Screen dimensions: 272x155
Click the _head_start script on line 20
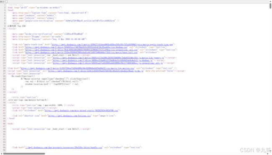(x=51, y=55)
